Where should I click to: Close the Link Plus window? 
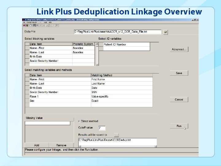(197, 20)
